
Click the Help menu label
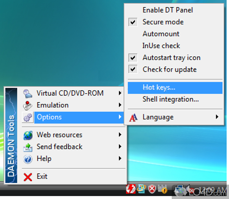pyautogui.click(x=44, y=159)
